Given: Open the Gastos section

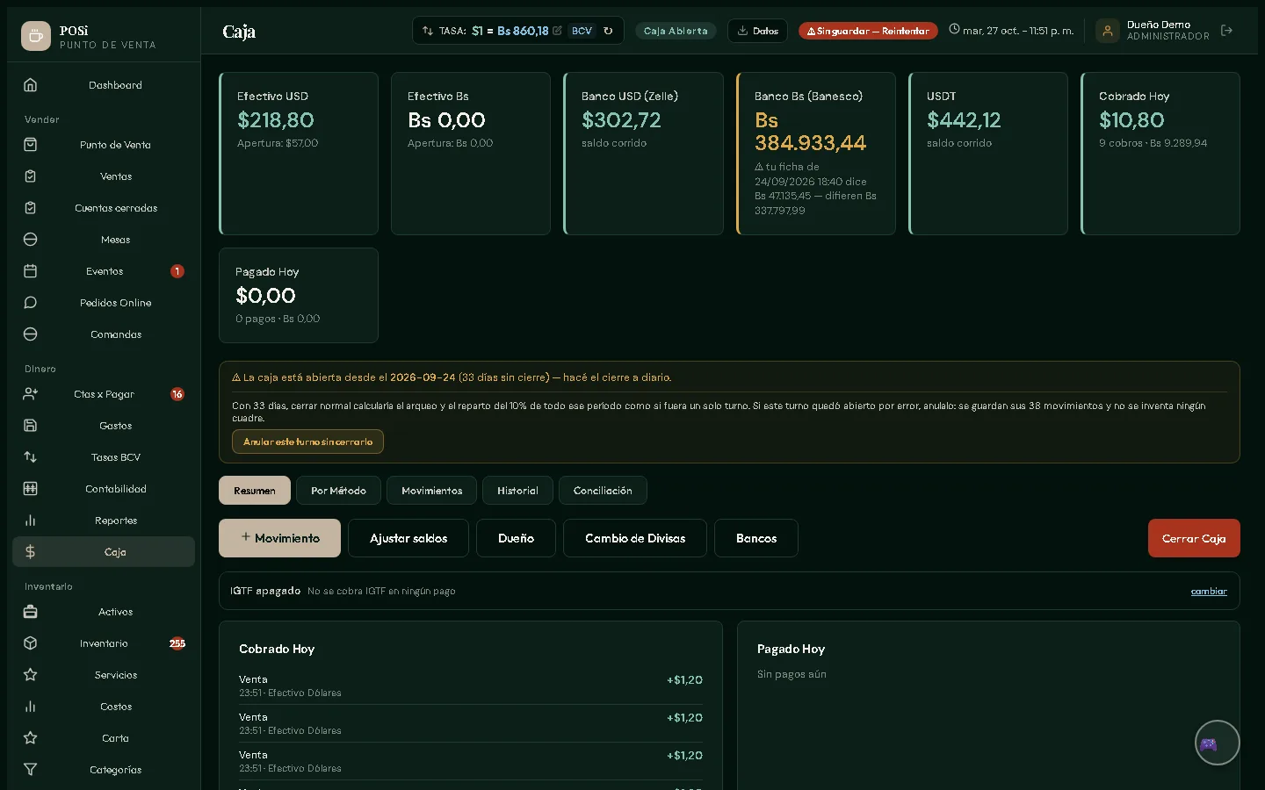Looking at the screenshot, I should [x=104, y=426].
